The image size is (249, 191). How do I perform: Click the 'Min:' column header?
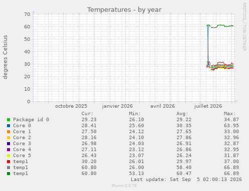click(x=135, y=114)
